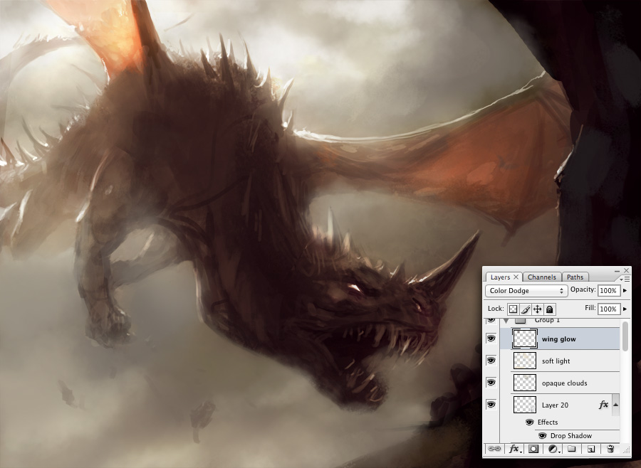Close the Layers panel window
The image size is (641, 468).
[x=626, y=270]
